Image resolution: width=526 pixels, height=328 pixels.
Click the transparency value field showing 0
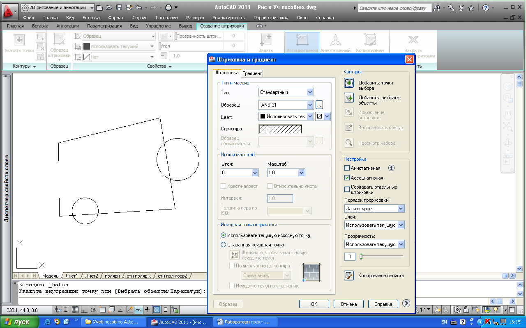coord(350,257)
